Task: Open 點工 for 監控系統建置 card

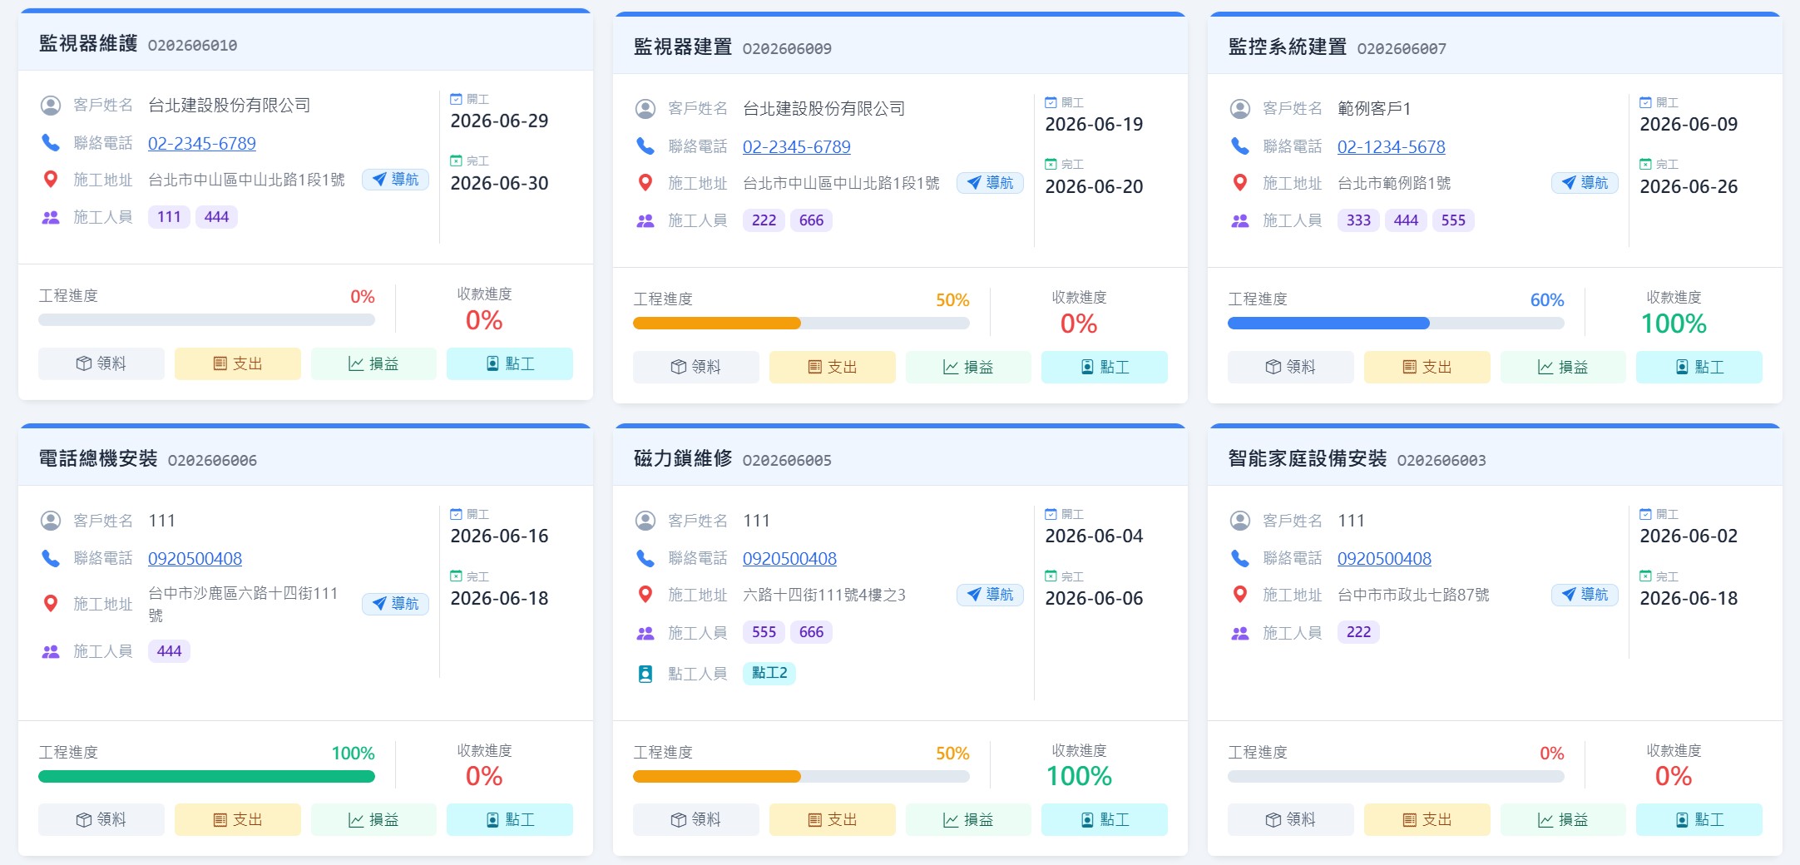Action: pyautogui.click(x=1699, y=367)
